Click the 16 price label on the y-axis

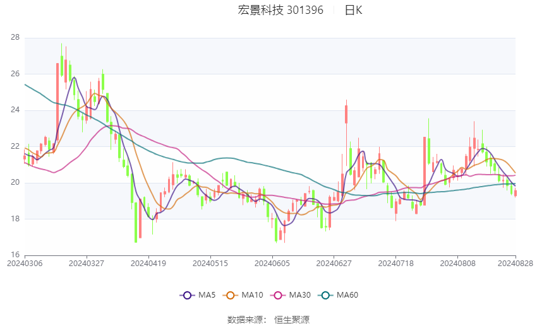(x=15, y=255)
